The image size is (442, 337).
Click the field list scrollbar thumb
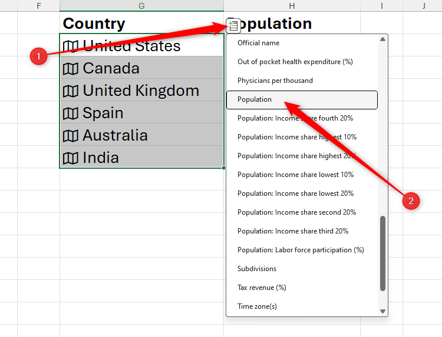point(382,253)
